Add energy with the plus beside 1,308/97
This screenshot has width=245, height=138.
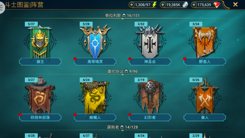[x=132, y=5]
